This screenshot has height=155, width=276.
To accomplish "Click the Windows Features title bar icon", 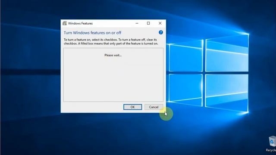I will 65,23.
